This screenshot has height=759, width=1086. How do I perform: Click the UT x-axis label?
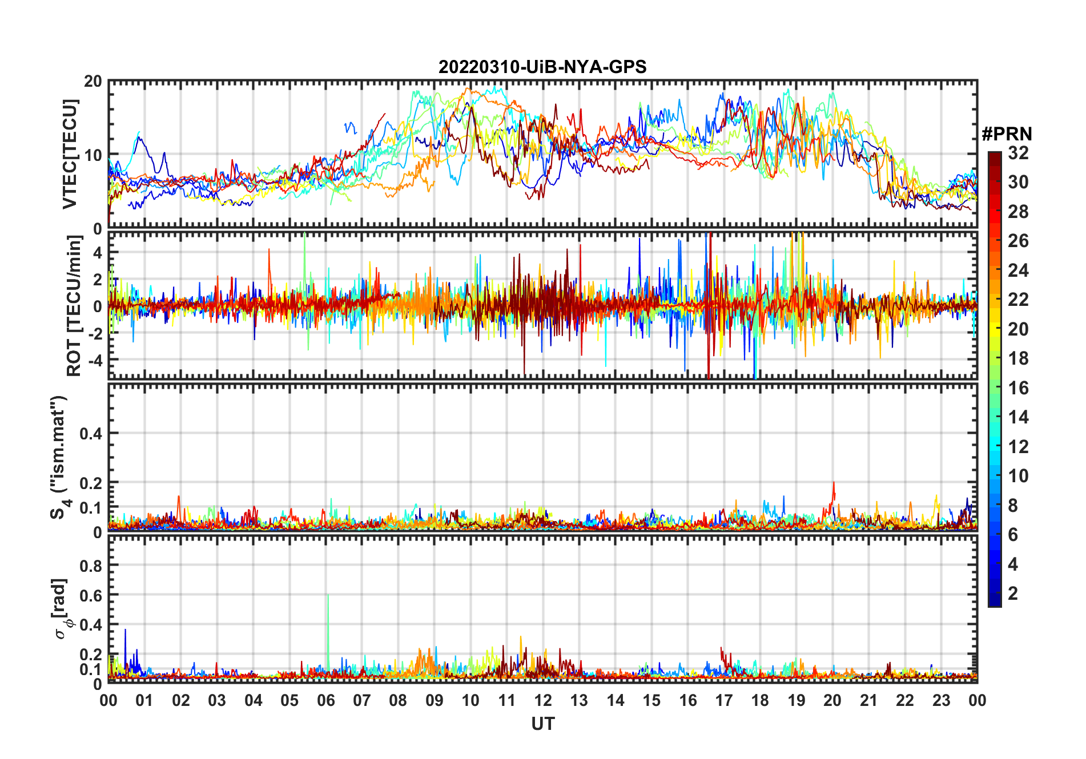coord(543,724)
